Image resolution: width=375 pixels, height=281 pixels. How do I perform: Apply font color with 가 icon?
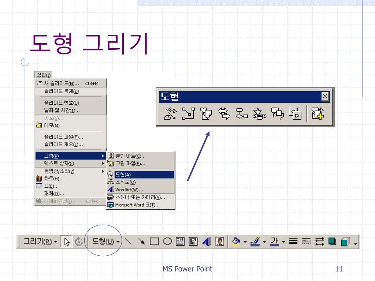[274, 241]
